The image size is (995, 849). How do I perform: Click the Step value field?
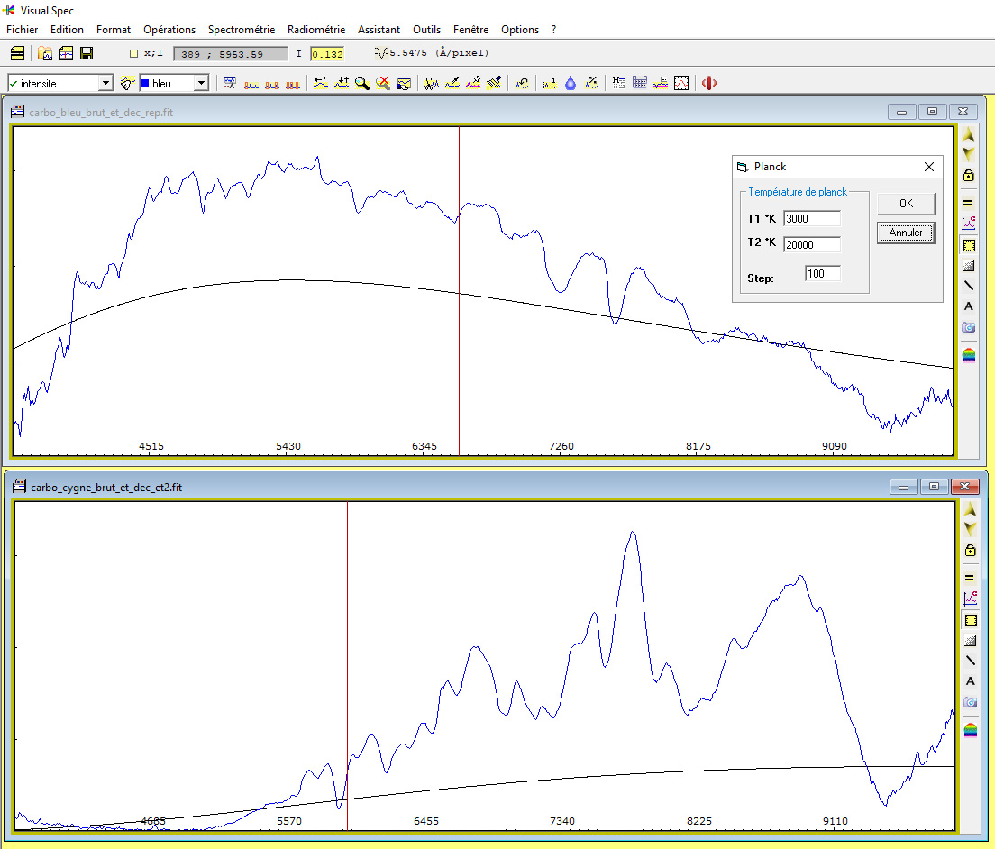(x=822, y=274)
